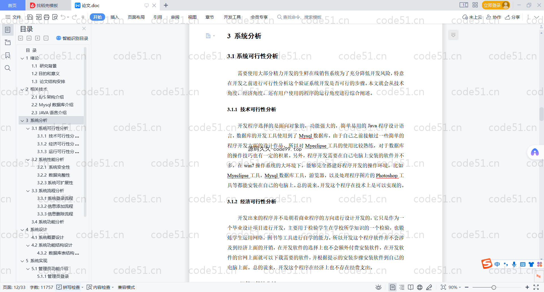Click the zoom out minus button
The height and width of the screenshot is (292, 544).
467,287
